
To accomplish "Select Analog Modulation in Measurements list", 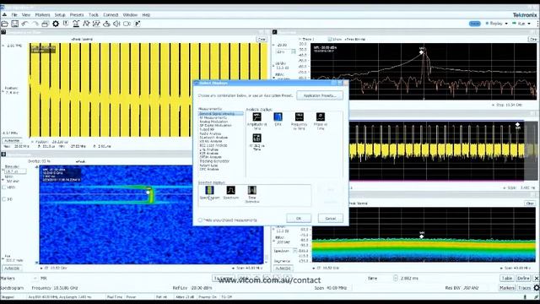I will (x=213, y=122).
